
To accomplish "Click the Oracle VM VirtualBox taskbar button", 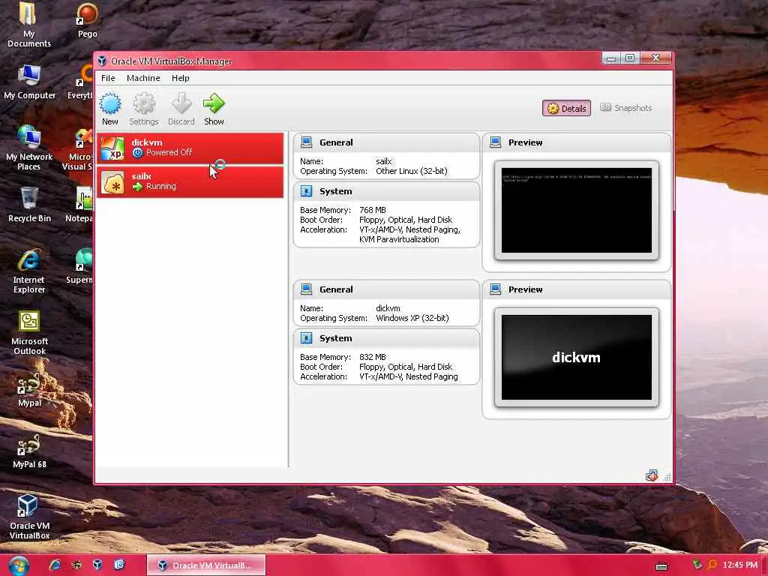I will pyautogui.click(x=206, y=565).
